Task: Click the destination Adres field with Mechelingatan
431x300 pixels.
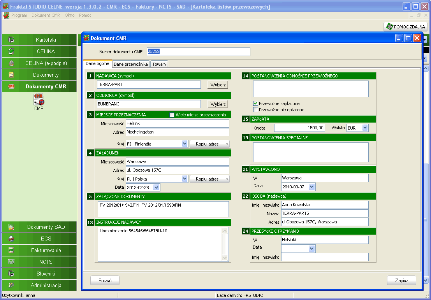Action: [177, 132]
